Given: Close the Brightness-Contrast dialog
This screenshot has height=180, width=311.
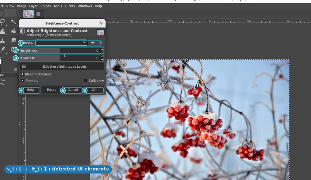Looking at the screenshot, I should click(101, 23).
